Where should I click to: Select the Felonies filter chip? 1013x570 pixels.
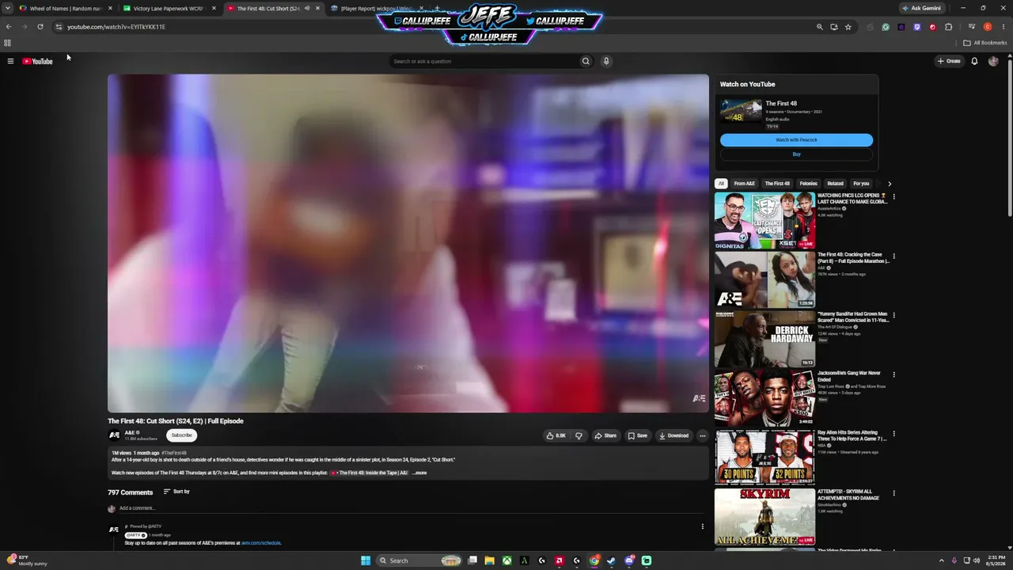808,184
